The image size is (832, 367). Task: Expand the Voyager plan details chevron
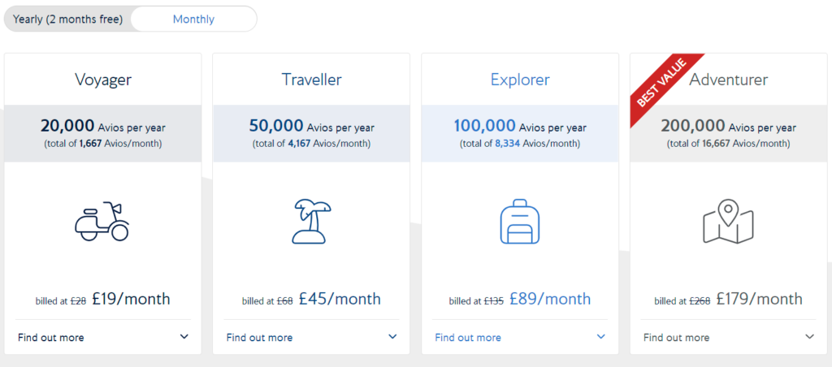184,337
